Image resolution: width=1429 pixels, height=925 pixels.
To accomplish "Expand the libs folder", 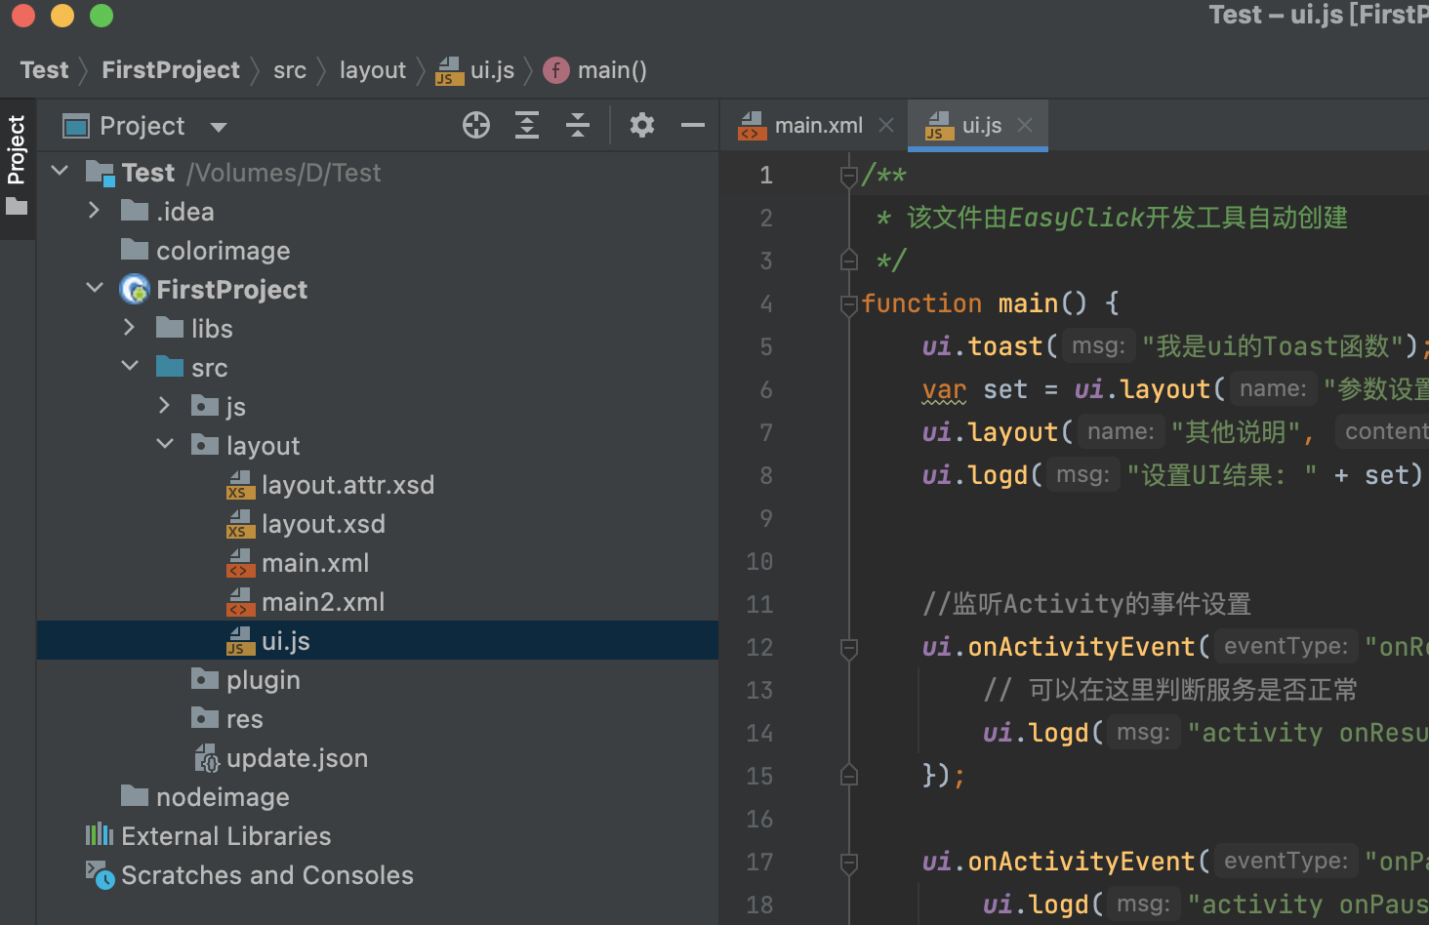I will (x=129, y=327).
